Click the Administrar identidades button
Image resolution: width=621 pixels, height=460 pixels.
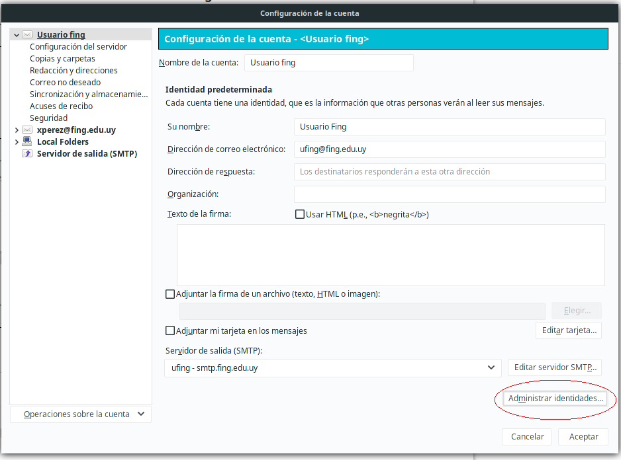tap(555, 399)
